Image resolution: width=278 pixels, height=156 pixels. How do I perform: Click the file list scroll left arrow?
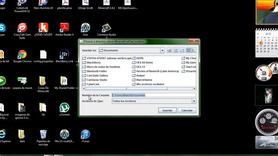coord(84,88)
